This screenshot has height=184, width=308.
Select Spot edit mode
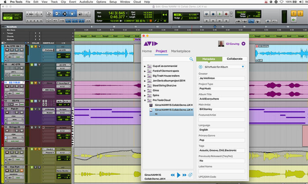tap(17, 15)
